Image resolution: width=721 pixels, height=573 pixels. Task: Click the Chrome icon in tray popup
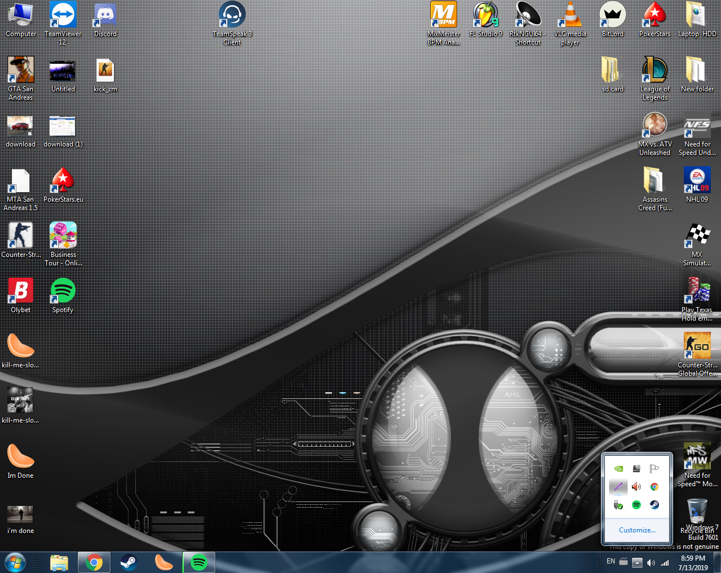[x=654, y=487]
